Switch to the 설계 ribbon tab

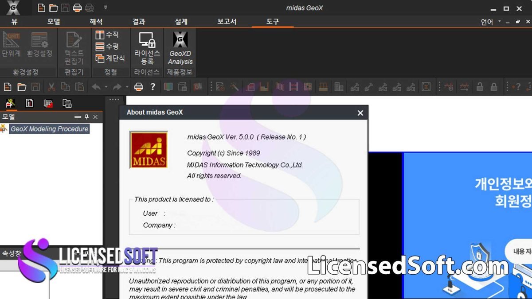[x=181, y=21]
